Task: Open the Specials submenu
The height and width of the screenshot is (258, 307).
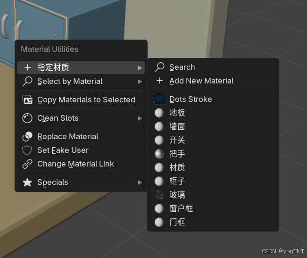Action: (81, 182)
